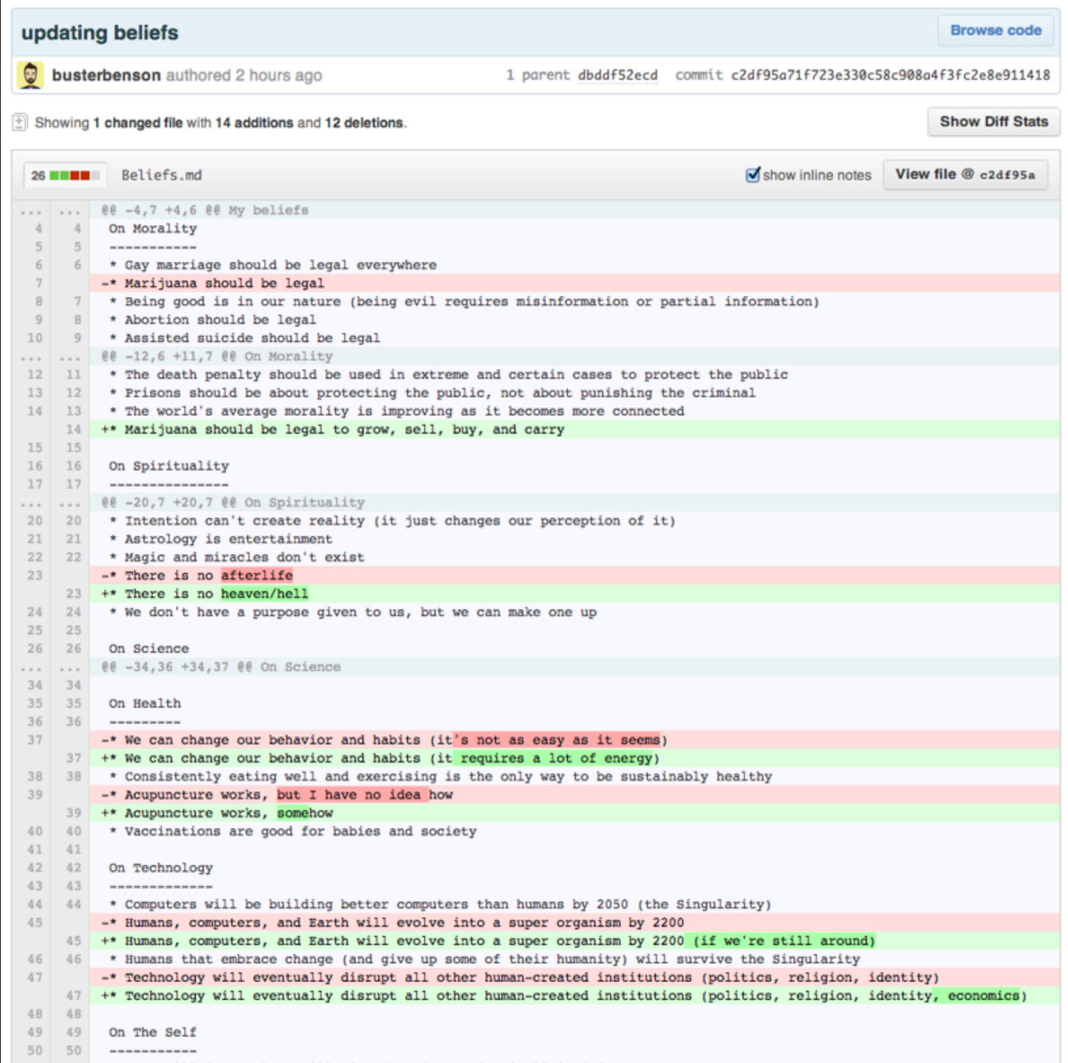Click View file @ c2df95a button
This screenshot has height=1063, width=1068.
(x=965, y=175)
